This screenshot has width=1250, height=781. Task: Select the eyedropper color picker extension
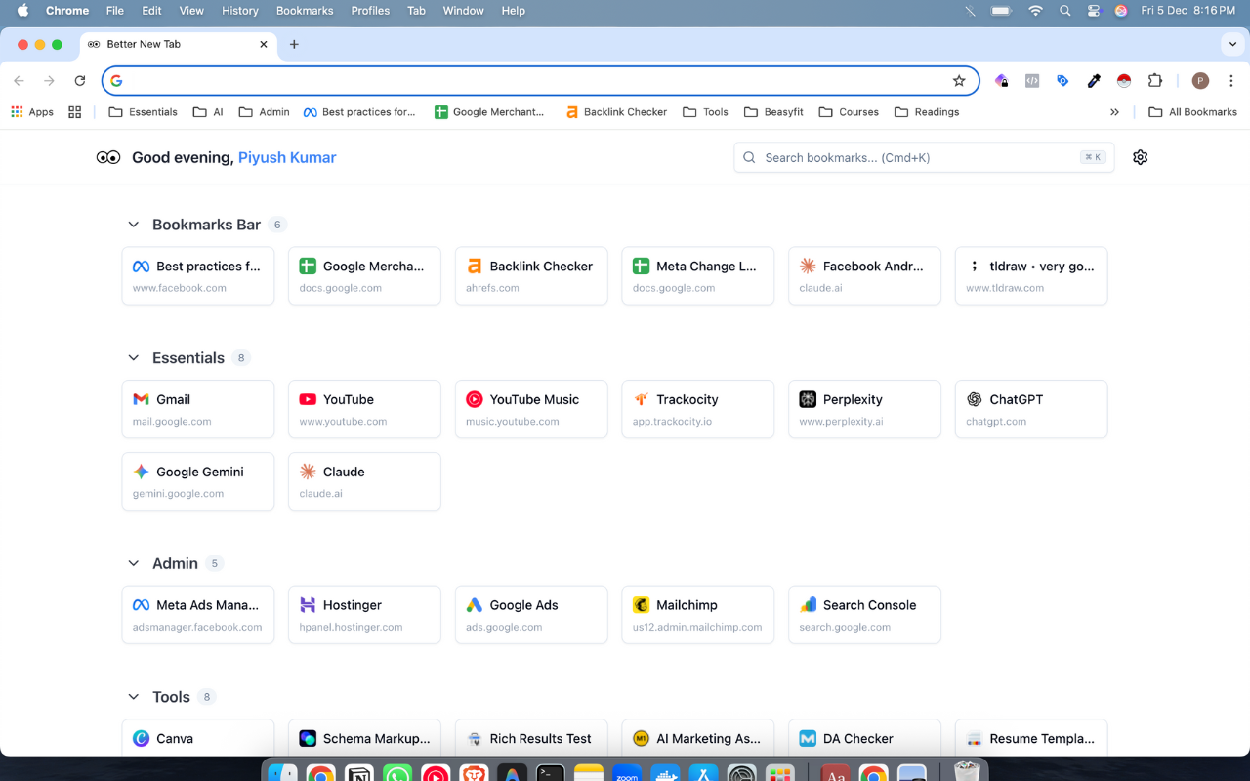point(1094,80)
